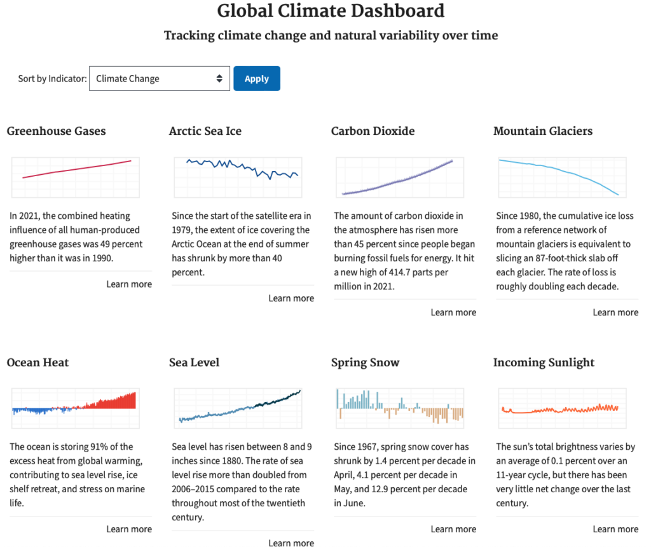Click Learn more under Ocean Heat

point(129,529)
